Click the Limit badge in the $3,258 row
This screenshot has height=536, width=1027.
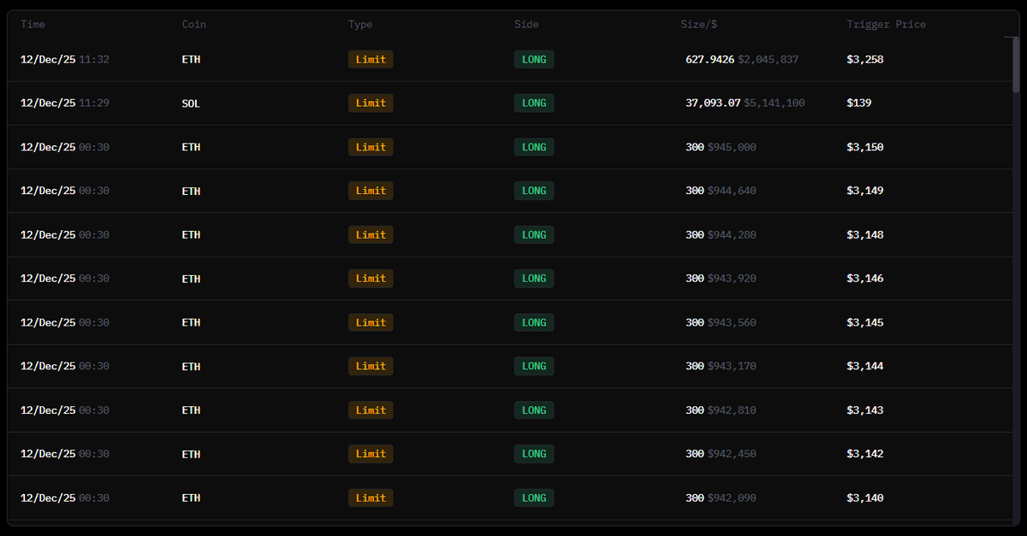(371, 60)
